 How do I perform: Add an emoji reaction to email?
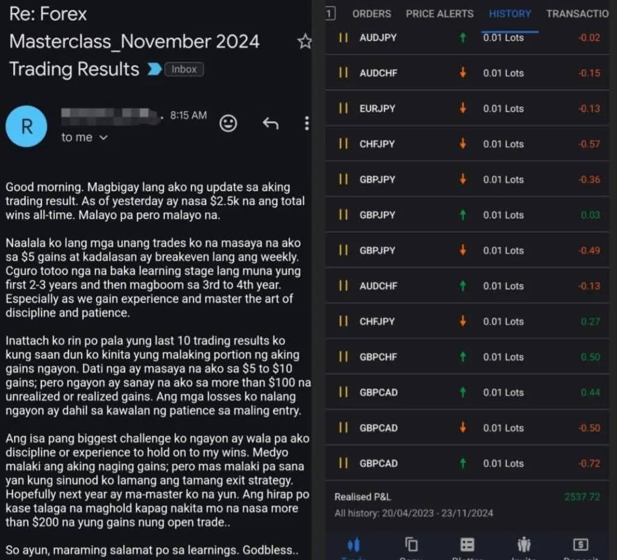coord(228,124)
